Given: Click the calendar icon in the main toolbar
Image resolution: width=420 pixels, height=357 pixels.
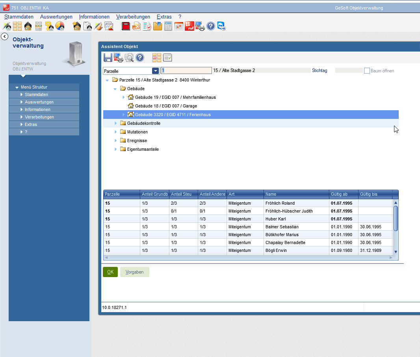Looking at the screenshot, I should point(178,26).
